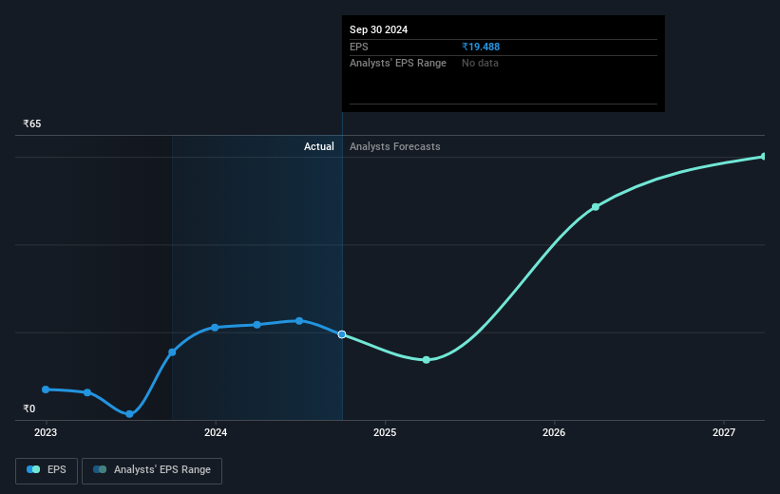Image resolution: width=780 pixels, height=494 pixels.
Task: Click the 'No data' analysts range value
Action: click(x=480, y=64)
